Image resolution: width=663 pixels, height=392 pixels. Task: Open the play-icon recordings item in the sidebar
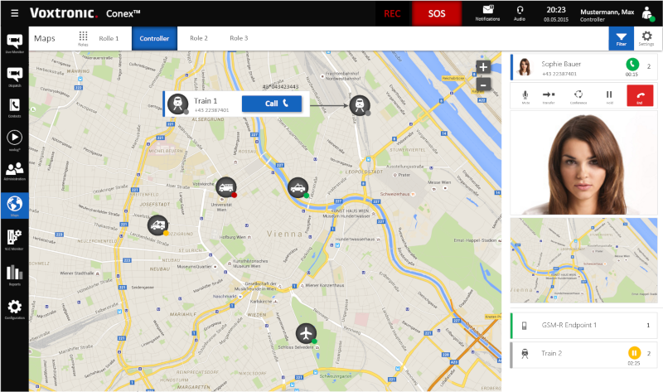(14, 140)
